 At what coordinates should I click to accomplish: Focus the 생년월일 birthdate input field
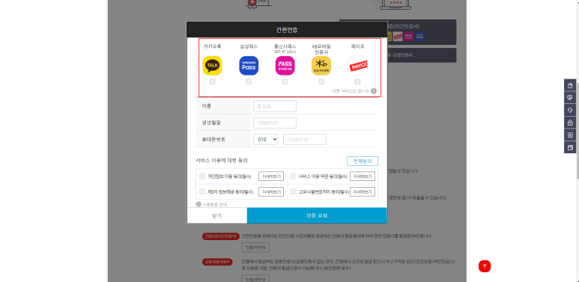(275, 123)
